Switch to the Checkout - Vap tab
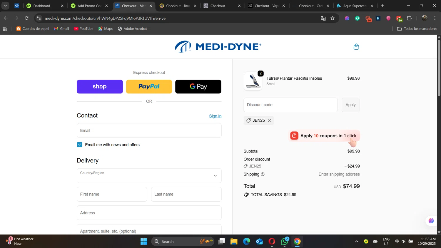The height and width of the screenshot is (248, 441). (267, 6)
